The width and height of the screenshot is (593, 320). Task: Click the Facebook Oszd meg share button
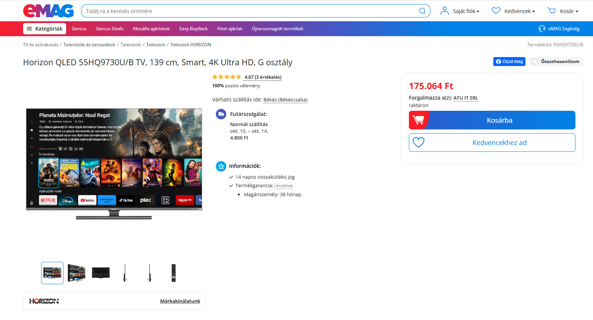509,62
